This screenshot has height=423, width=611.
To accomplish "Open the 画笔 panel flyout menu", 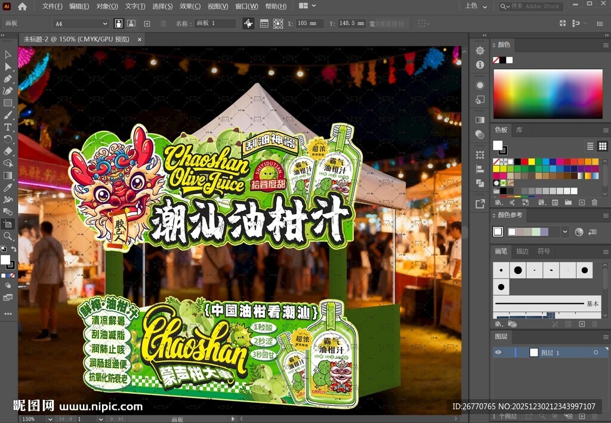I will click(x=606, y=252).
